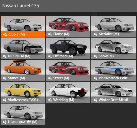Select the silver Club S car thumbnail
Viewport: 137px width, 128px height.
pos(23,24)
